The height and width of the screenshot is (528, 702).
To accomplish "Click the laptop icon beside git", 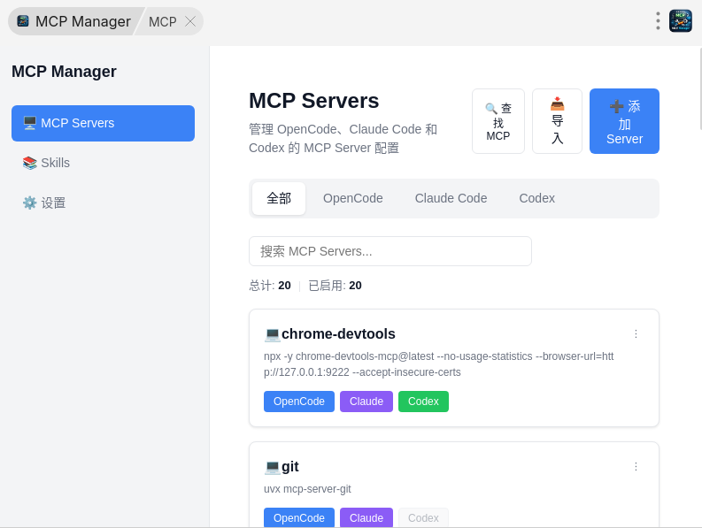I will tap(272, 468).
